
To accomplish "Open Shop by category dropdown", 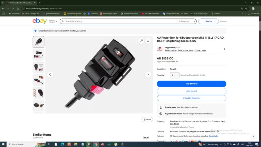I will (x=53, y=21).
